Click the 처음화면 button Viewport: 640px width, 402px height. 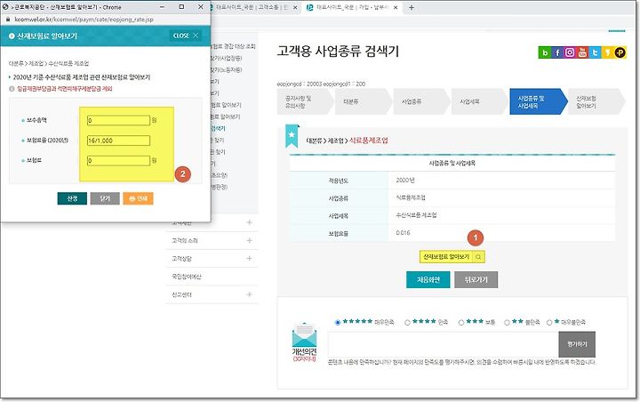pyautogui.click(x=428, y=280)
